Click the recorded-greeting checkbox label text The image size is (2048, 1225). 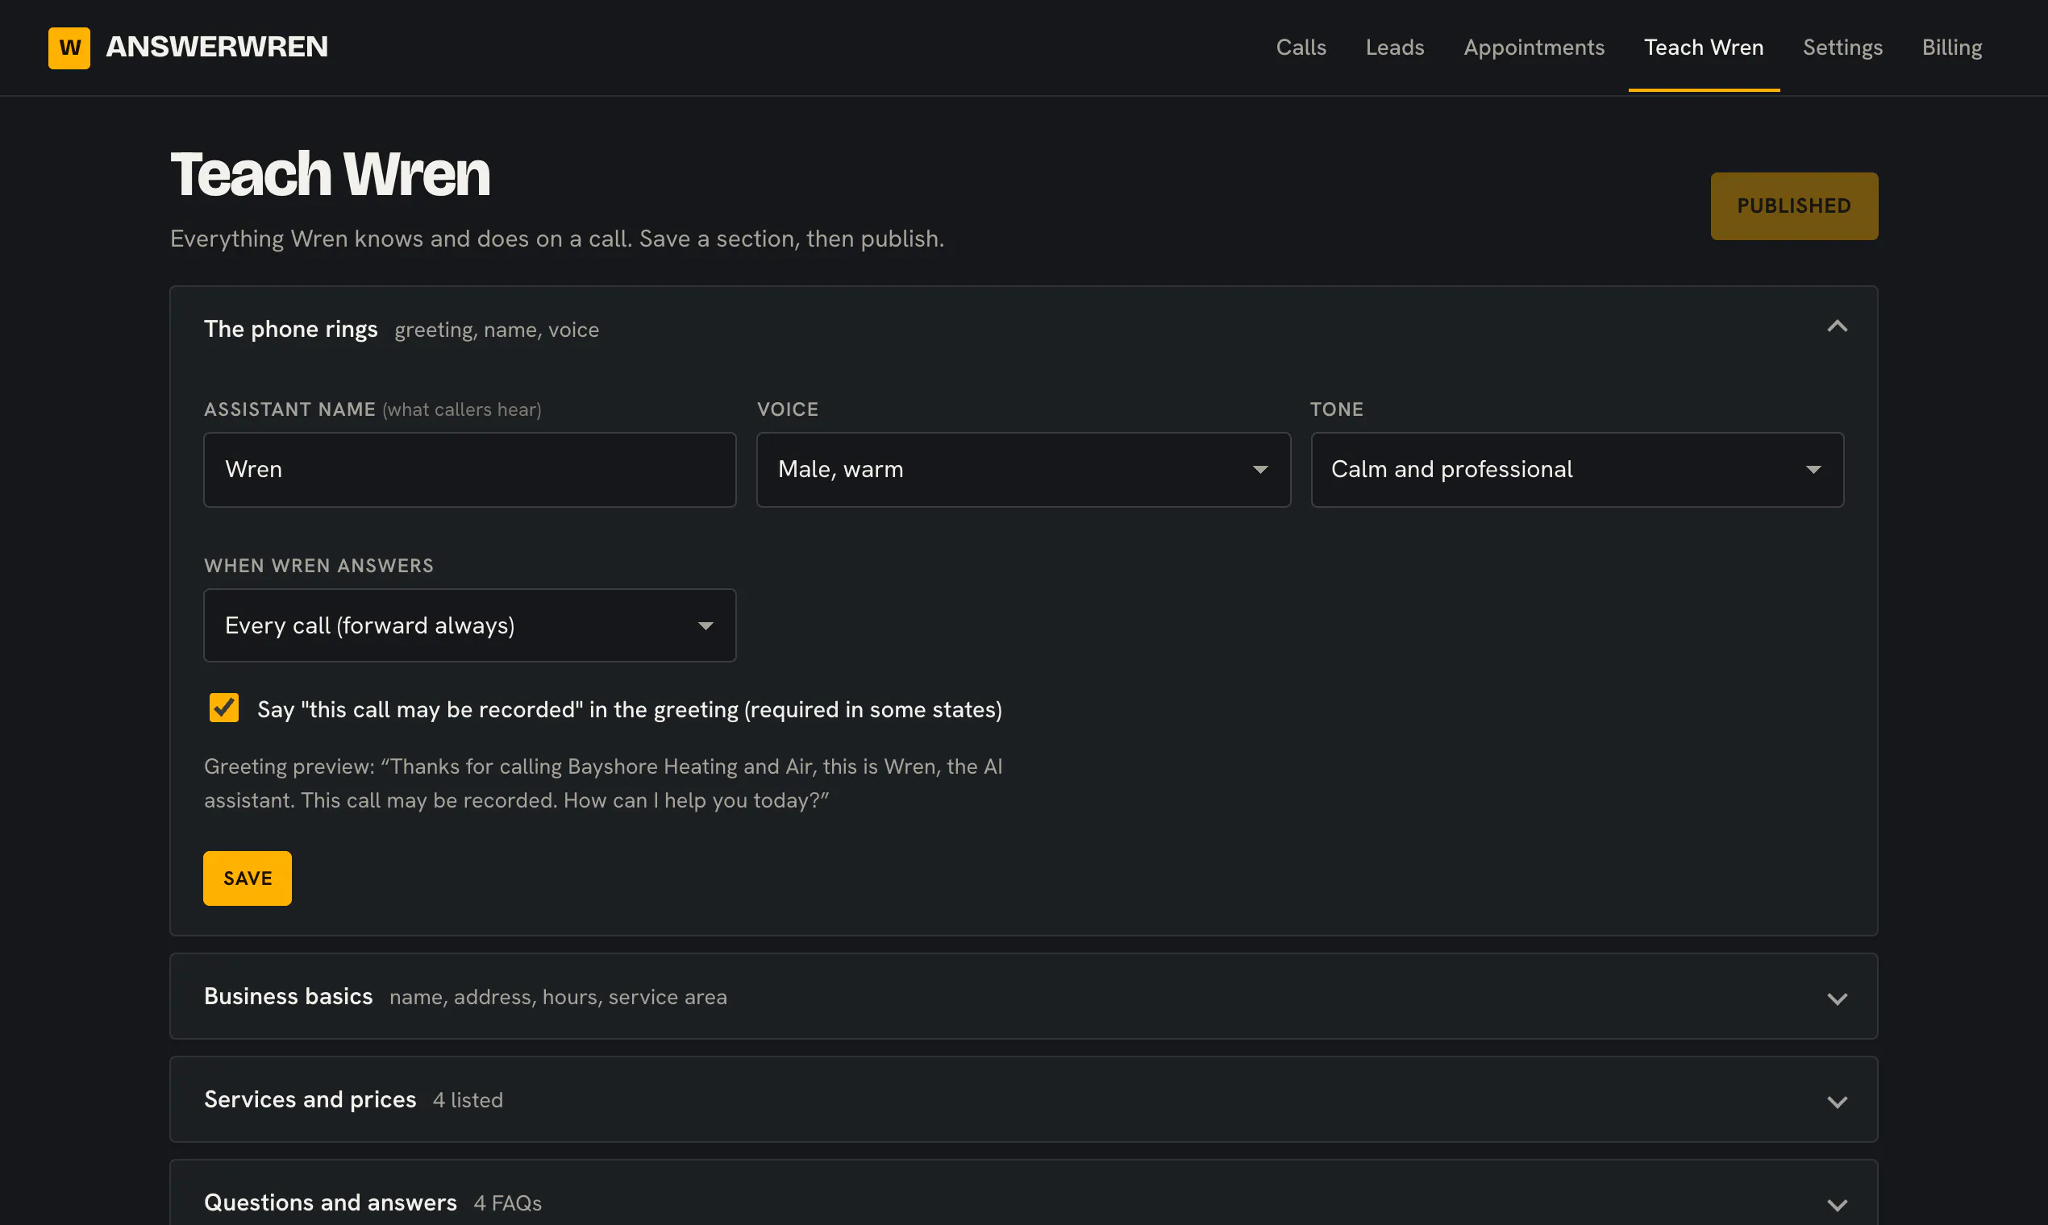(629, 710)
